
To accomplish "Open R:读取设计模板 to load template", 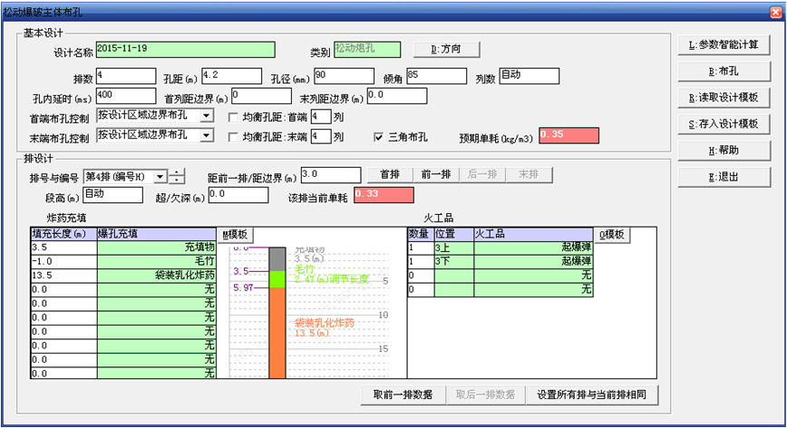I will pyautogui.click(x=724, y=97).
